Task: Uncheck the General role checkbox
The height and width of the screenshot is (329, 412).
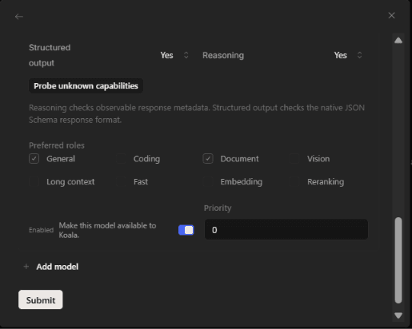Action: point(34,159)
